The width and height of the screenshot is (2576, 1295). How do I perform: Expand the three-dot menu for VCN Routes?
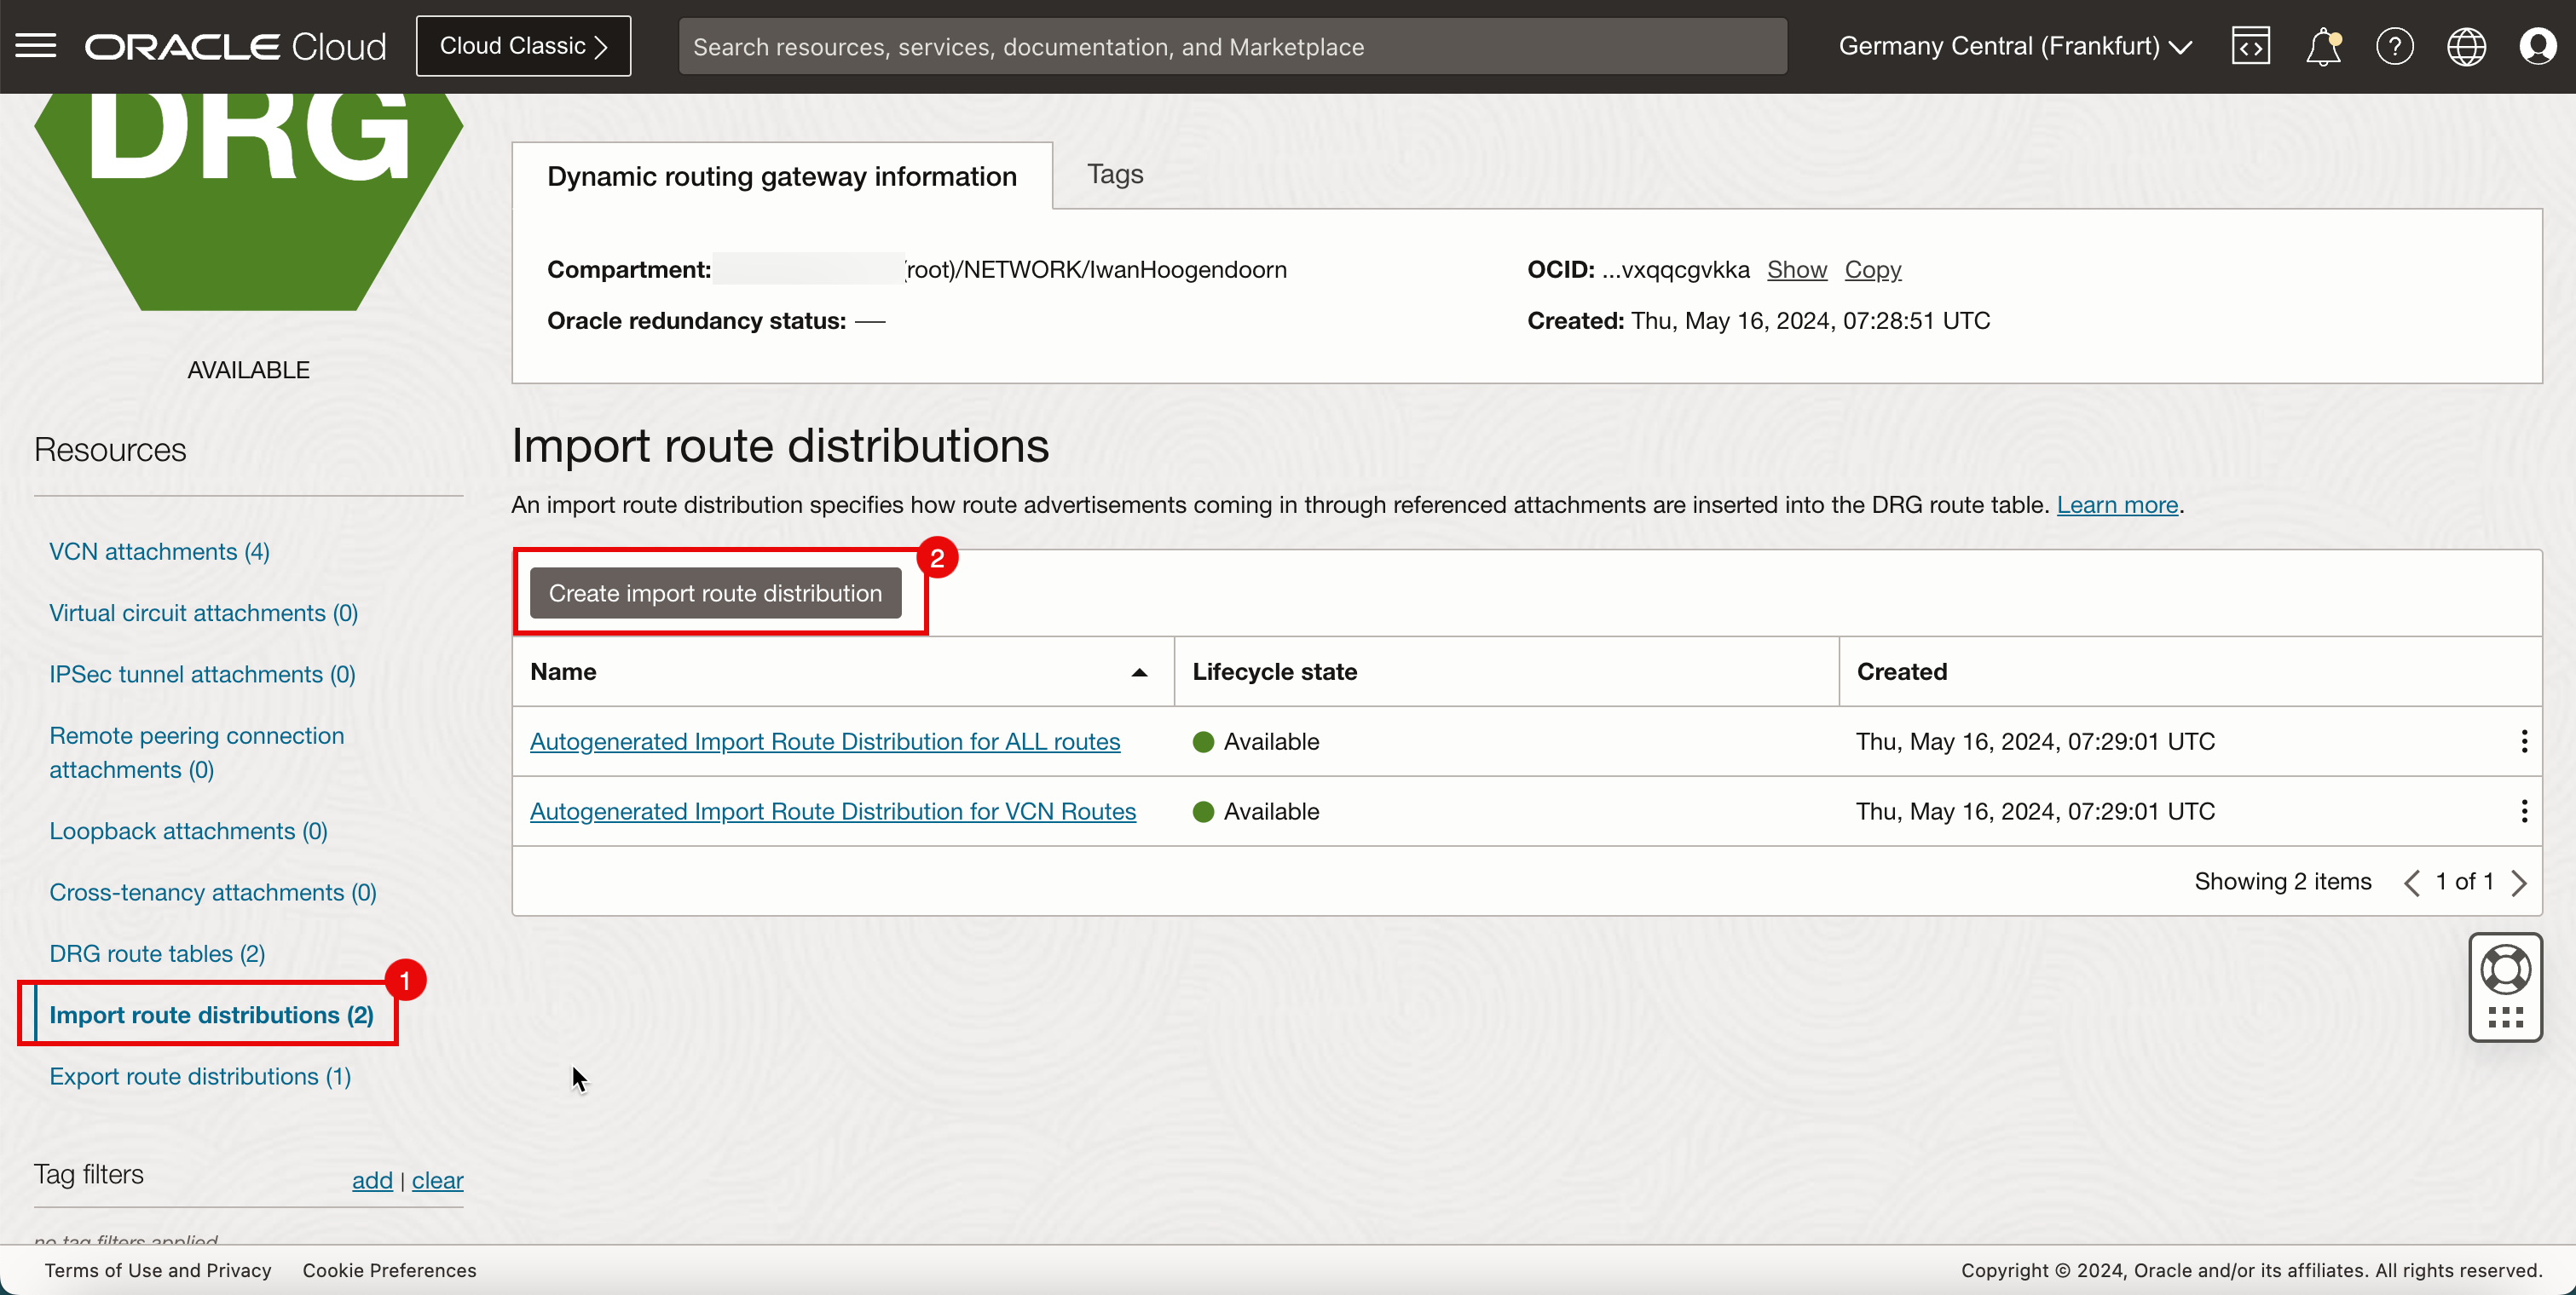click(2523, 811)
